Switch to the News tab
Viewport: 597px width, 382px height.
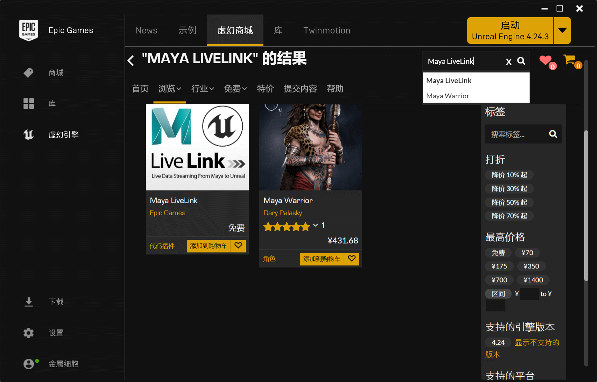tap(147, 30)
